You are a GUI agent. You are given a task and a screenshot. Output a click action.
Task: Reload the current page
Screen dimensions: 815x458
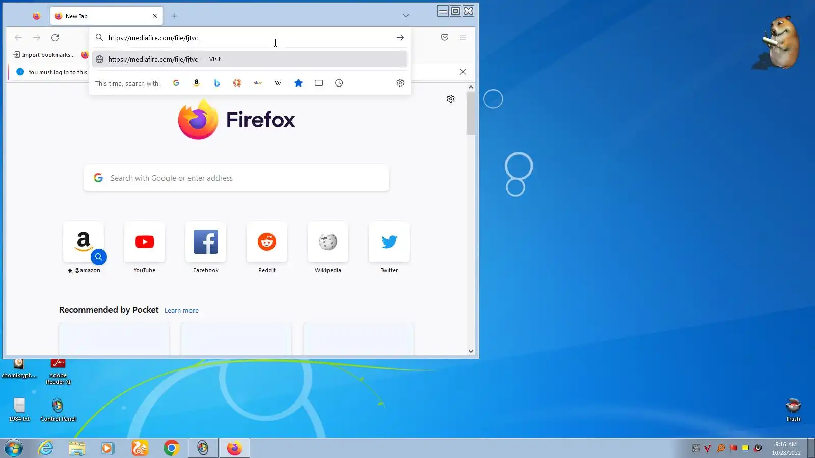tap(55, 37)
